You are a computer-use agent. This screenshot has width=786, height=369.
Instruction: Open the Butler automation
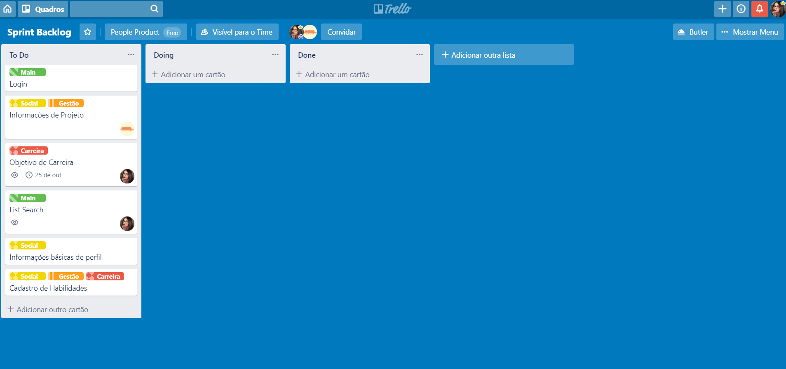click(693, 32)
